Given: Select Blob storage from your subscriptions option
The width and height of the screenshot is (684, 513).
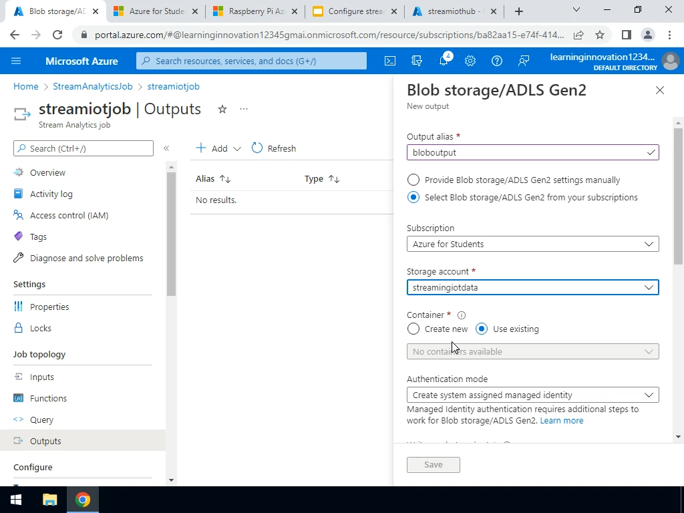Looking at the screenshot, I should (x=413, y=197).
